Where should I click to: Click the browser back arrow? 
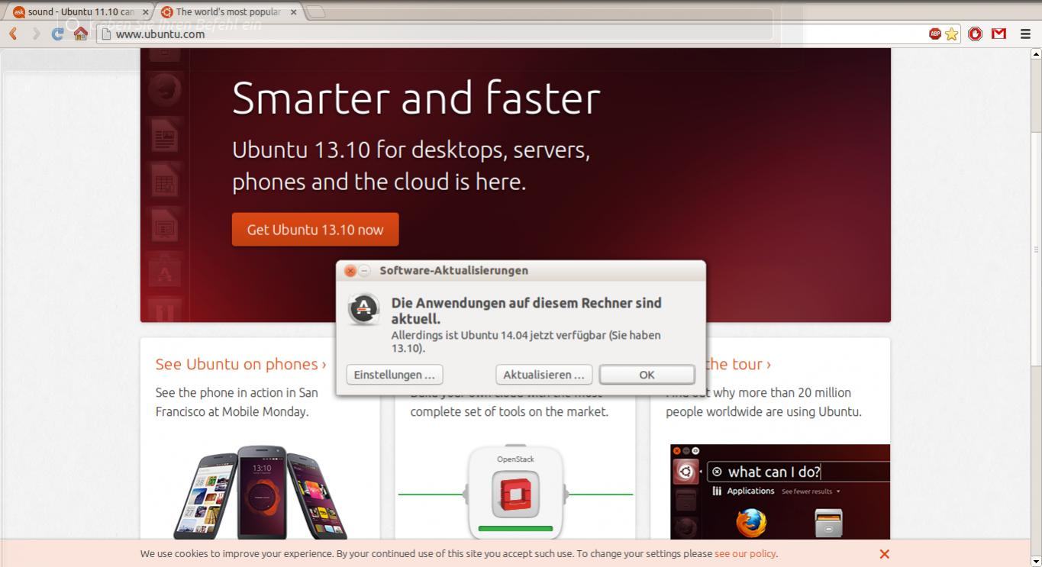pyautogui.click(x=13, y=34)
